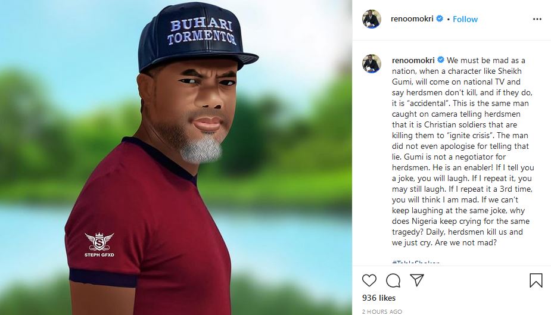The image size is (551, 315).
Task: Open comments with the speech bubble icon
Action: [393, 280]
